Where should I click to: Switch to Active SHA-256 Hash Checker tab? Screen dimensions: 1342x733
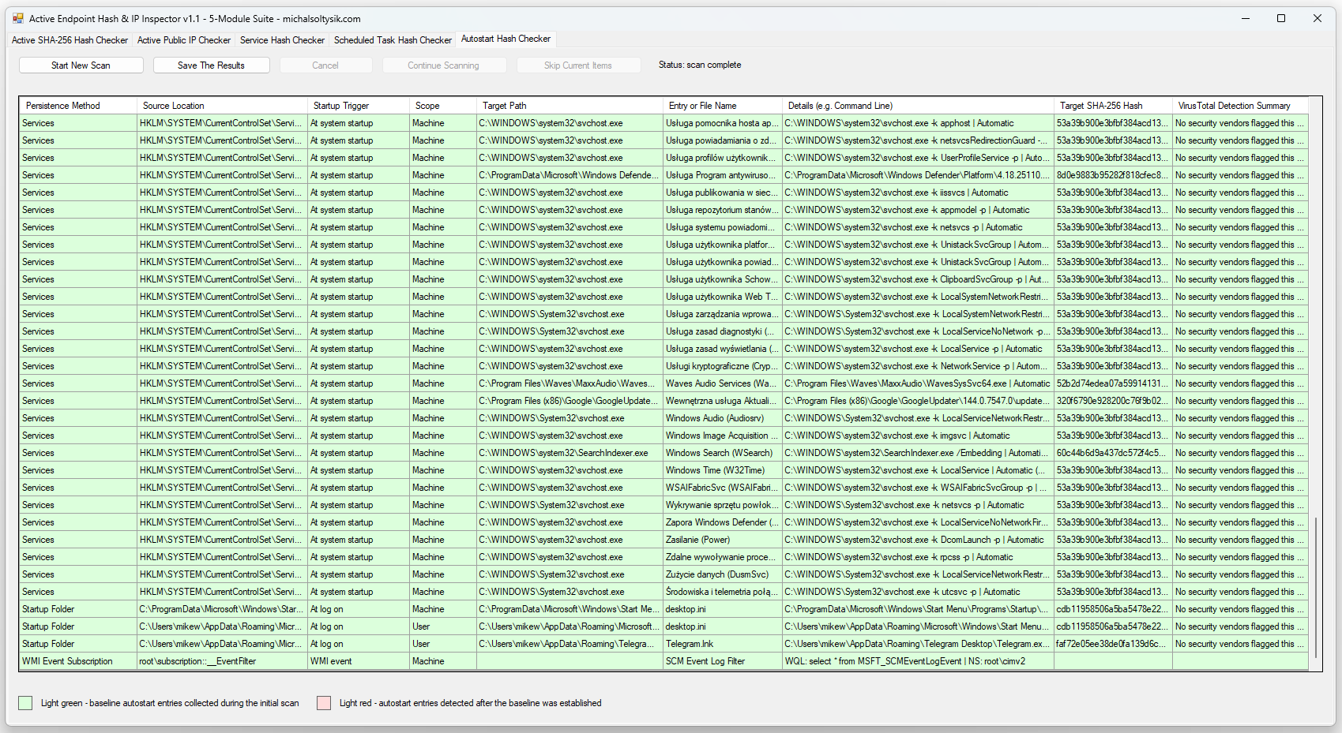click(x=70, y=40)
